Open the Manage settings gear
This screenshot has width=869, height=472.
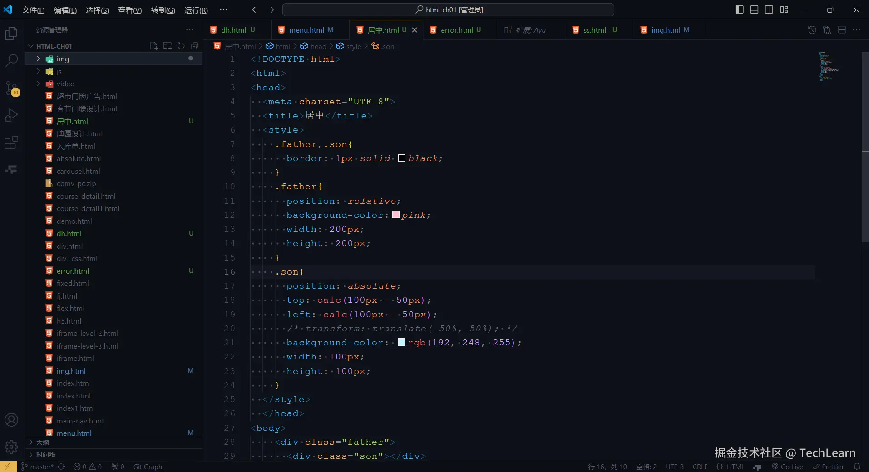click(11, 447)
